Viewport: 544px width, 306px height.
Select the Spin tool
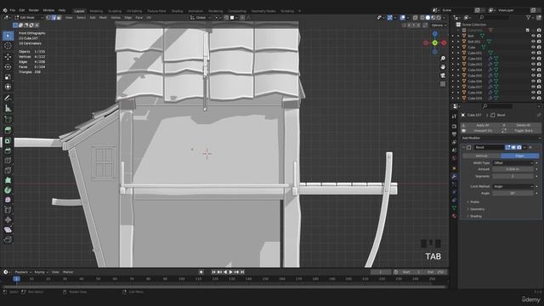[x=8, y=190]
